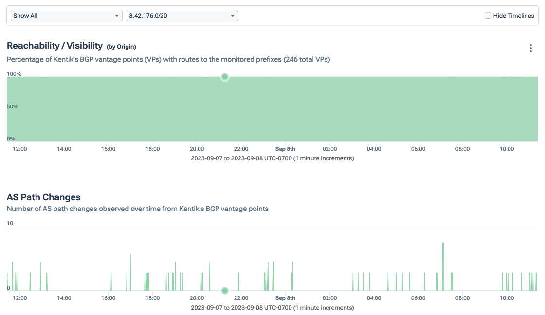Click the green marker on the Reachability timeline

[x=225, y=77]
